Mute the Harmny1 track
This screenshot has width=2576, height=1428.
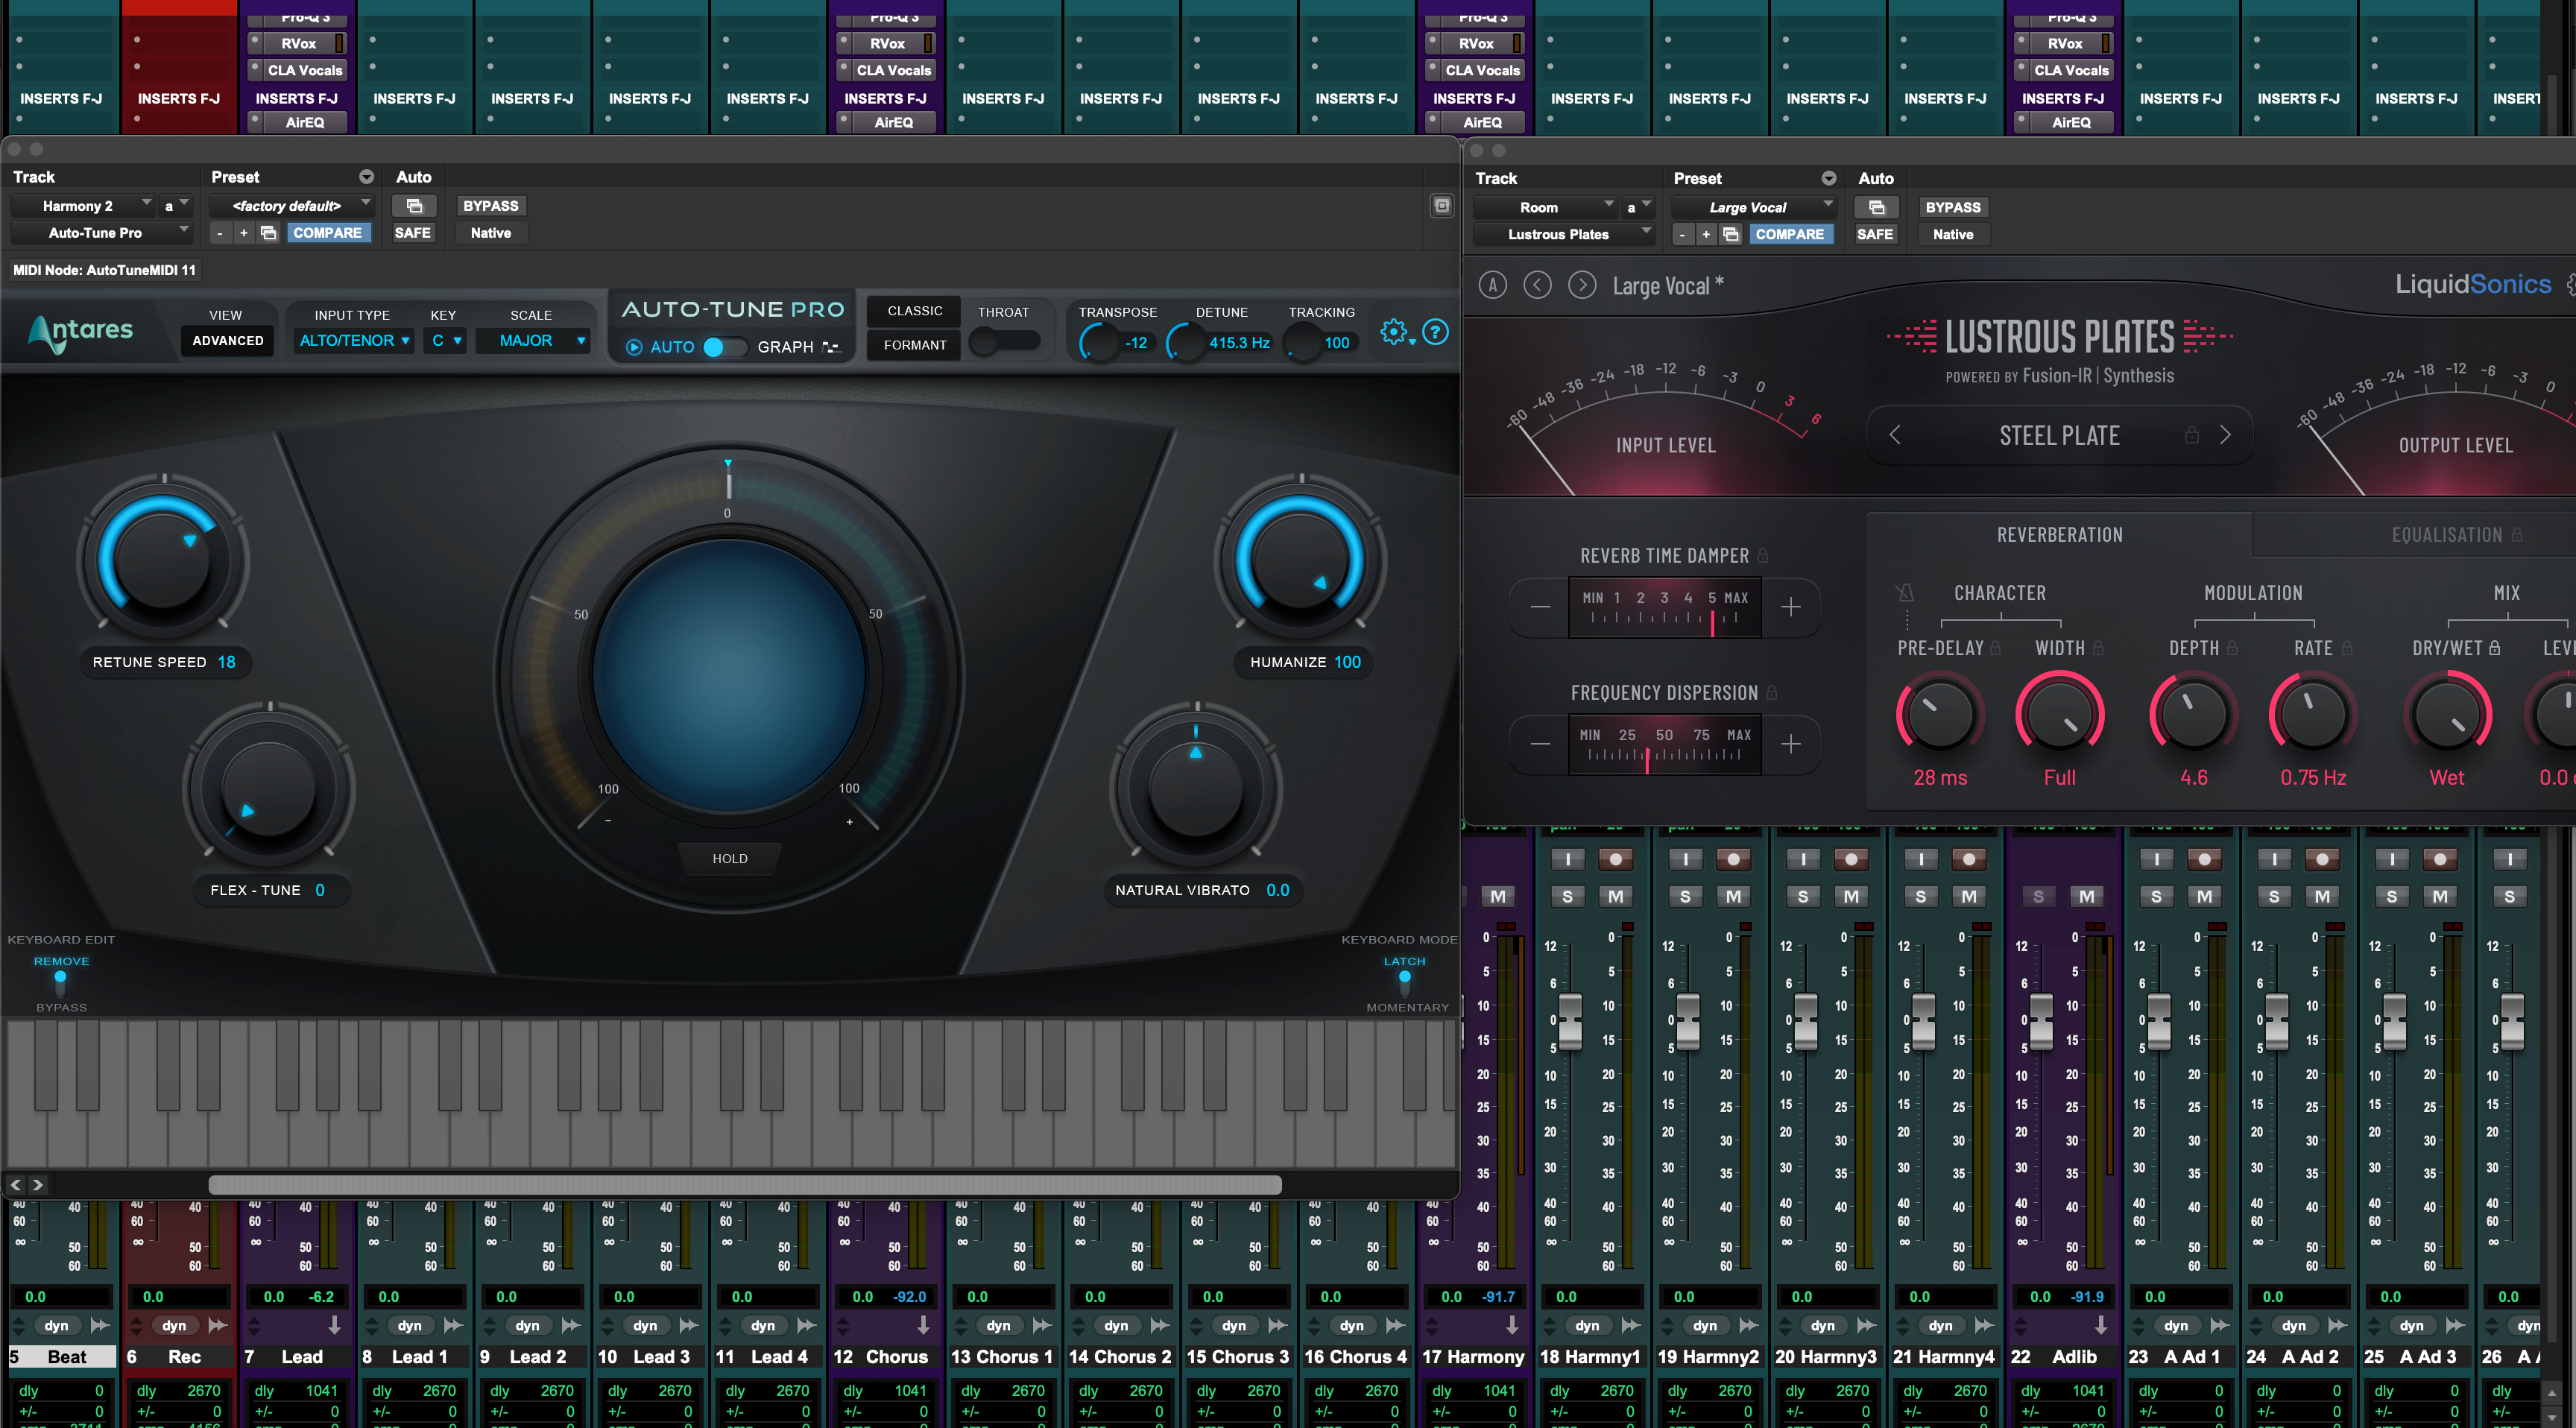1615,896
